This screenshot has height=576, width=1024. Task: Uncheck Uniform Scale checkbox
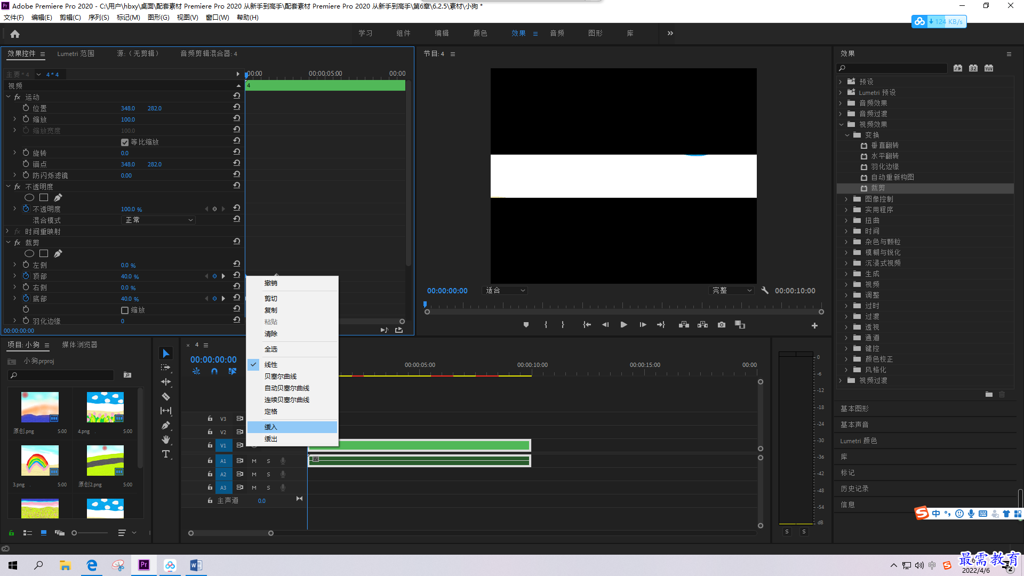(x=125, y=142)
